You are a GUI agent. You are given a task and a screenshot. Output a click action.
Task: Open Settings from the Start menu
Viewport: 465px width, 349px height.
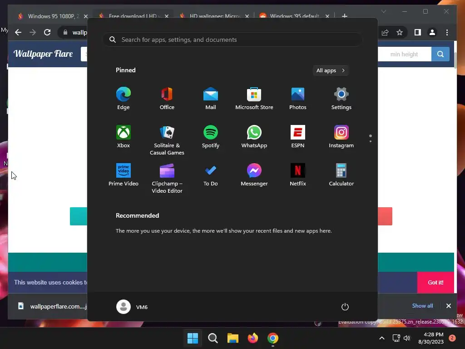(341, 99)
